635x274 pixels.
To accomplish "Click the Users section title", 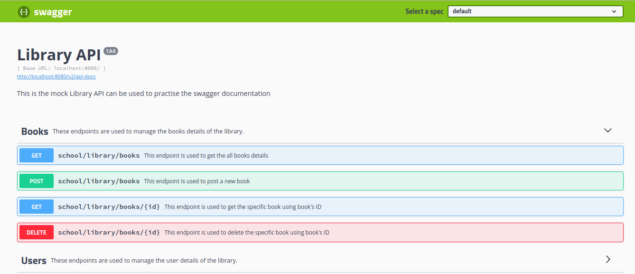I will 34,260.
